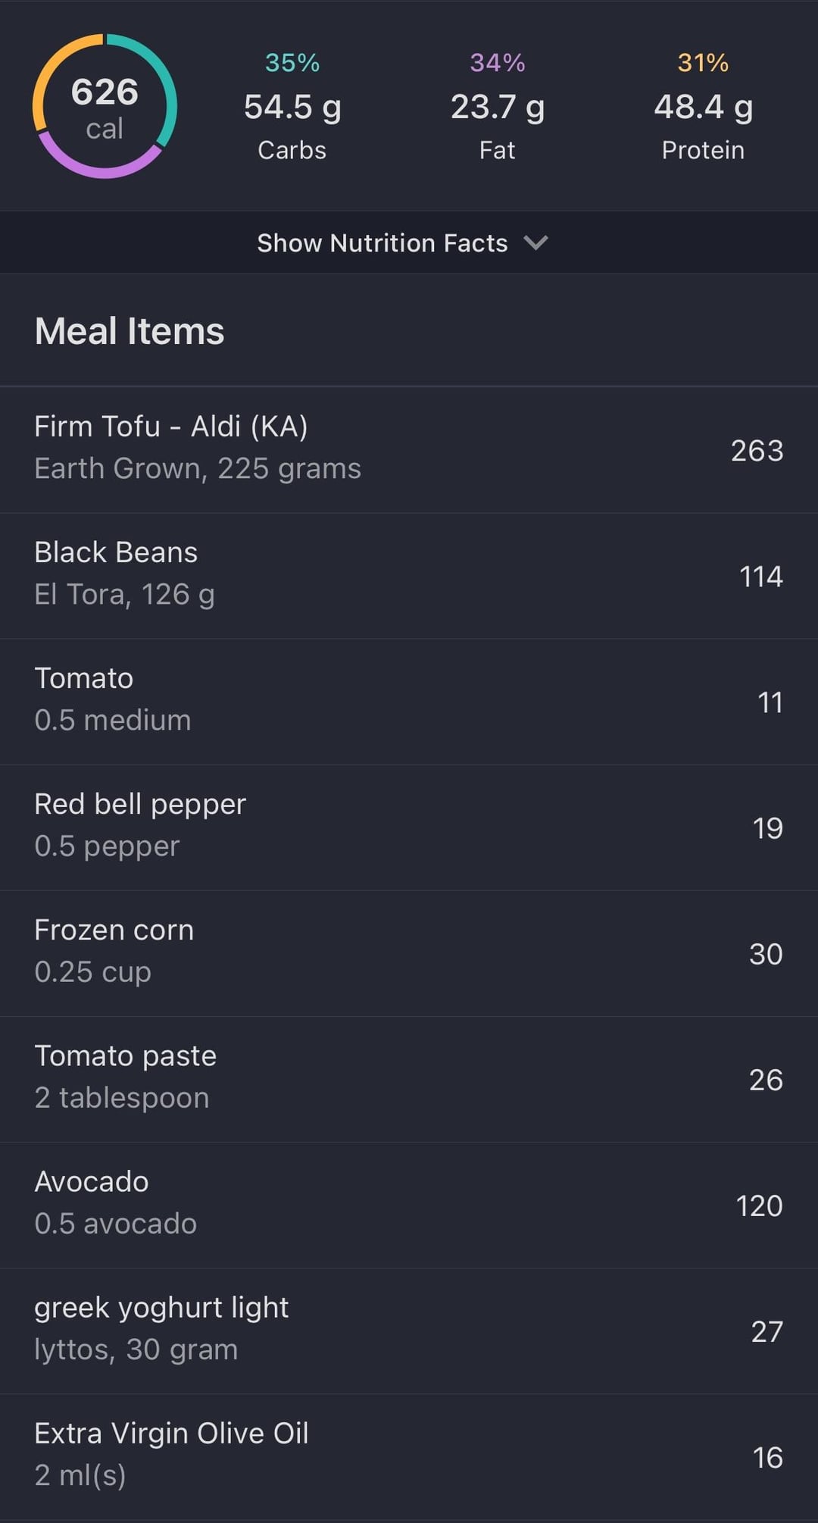Select the 54.5 g Carbs stat
818x1523 pixels.
292,108
